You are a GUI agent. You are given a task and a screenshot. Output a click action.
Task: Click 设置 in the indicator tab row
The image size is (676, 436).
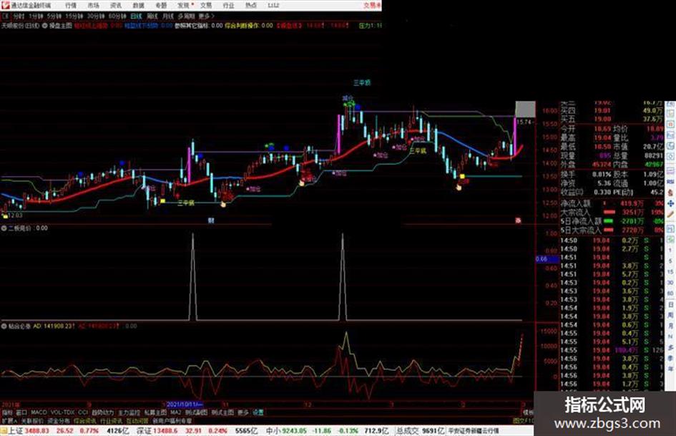click(x=258, y=412)
